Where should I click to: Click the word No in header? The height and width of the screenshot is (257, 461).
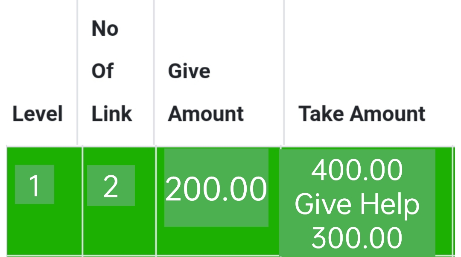(x=105, y=29)
